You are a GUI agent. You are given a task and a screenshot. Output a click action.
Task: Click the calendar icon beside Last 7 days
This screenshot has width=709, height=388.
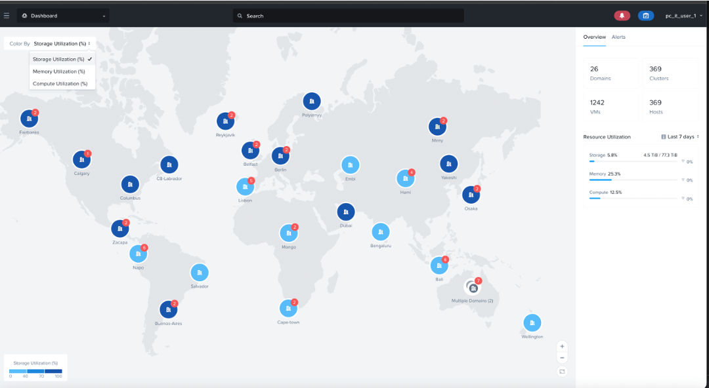pos(664,136)
